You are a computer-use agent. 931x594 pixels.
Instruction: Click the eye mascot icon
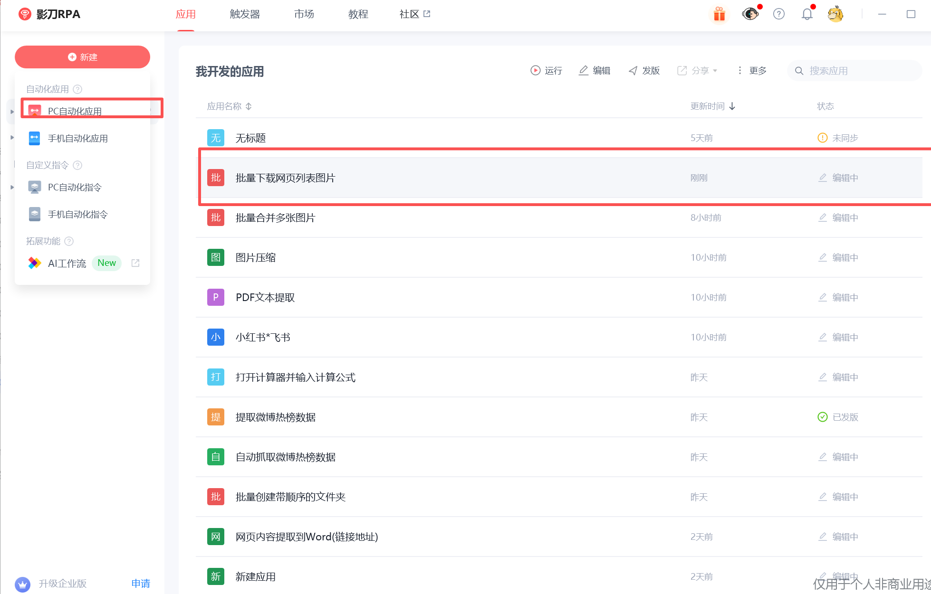pyautogui.click(x=750, y=14)
